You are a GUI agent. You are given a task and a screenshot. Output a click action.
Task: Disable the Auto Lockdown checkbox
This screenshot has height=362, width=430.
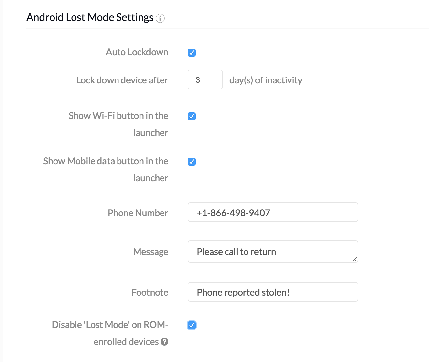pos(192,52)
